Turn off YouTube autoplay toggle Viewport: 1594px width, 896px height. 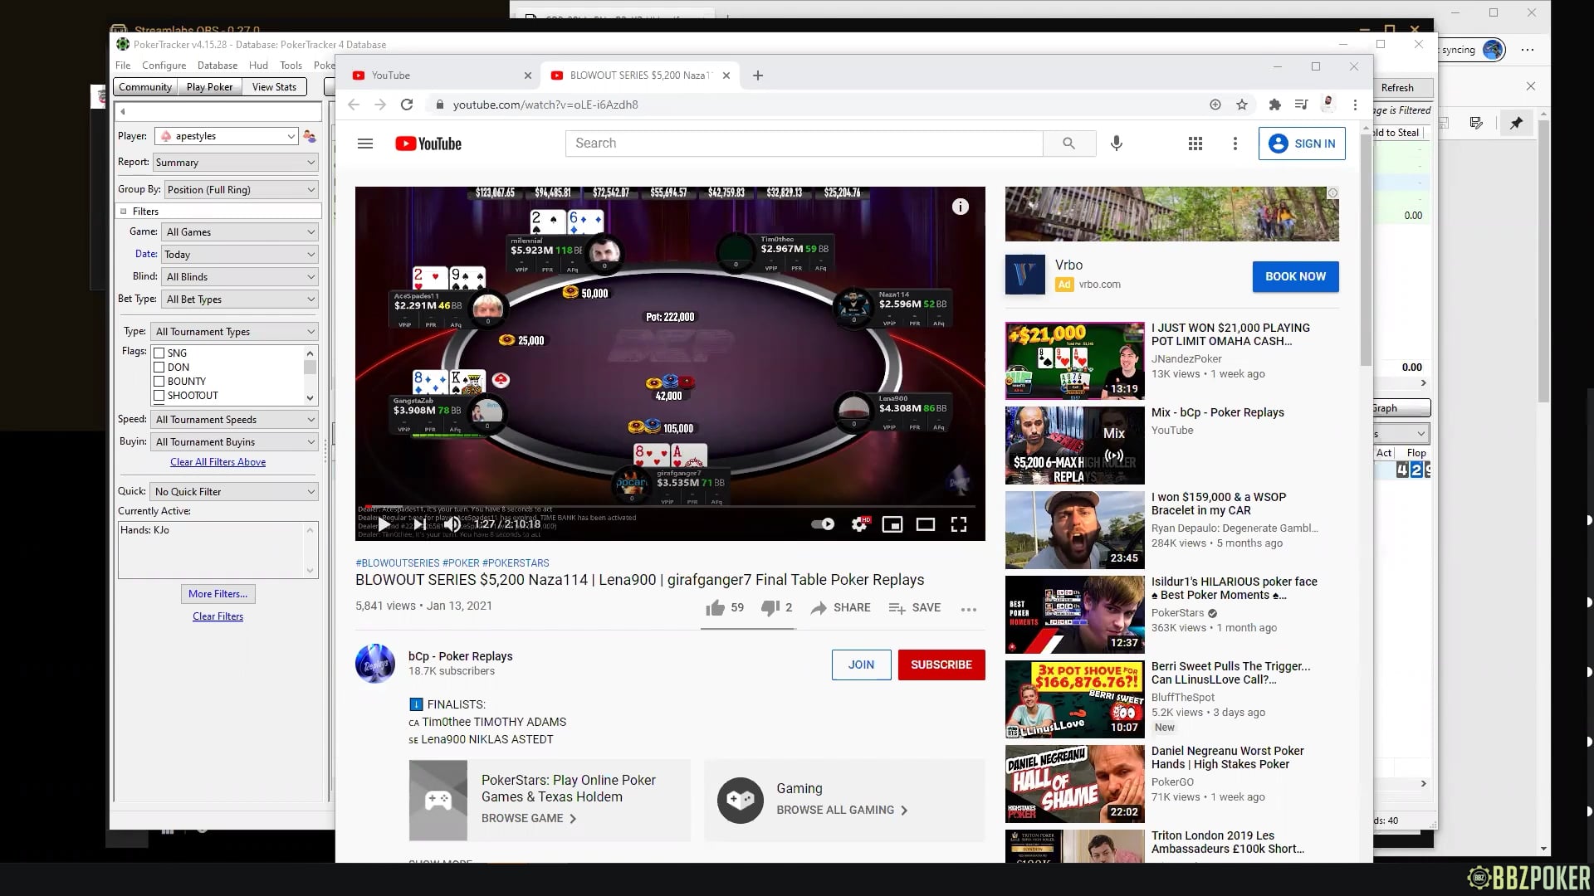[823, 524]
